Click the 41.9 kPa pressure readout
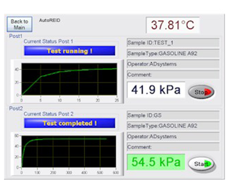The width and height of the screenshot is (229, 192). 156,90
